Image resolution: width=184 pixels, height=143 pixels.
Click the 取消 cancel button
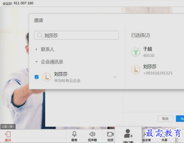click(x=165, y=119)
